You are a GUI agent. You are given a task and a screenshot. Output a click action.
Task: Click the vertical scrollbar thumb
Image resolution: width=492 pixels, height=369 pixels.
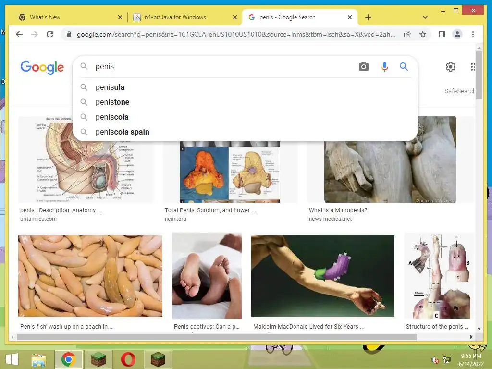pyautogui.click(x=479, y=75)
